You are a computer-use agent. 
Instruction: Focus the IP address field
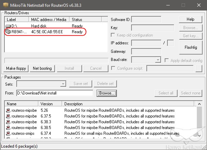pos(146,43)
